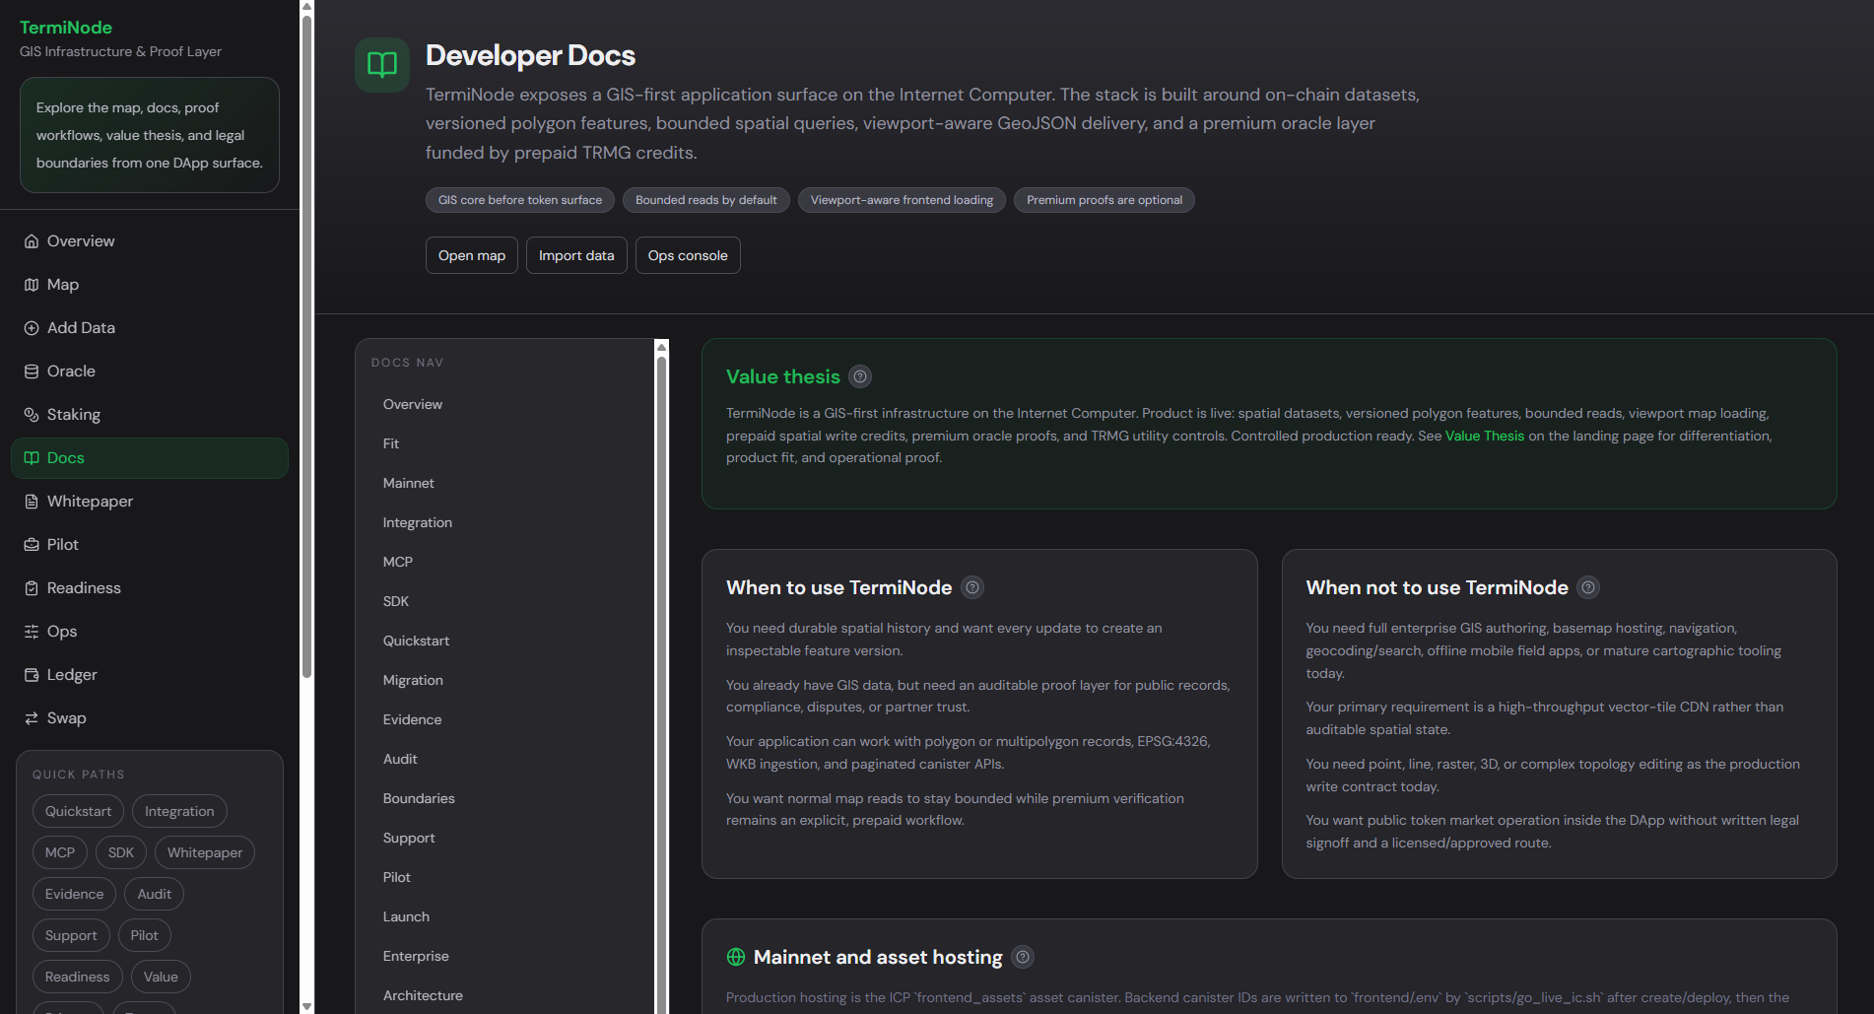Click the Docs book icon in sidebar
Image resolution: width=1874 pixels, height=1014 pixels.
[x=32, y=458]
